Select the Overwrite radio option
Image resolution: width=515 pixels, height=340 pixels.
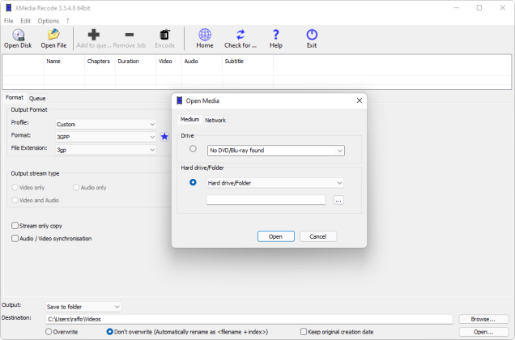[x=49, y=332]
